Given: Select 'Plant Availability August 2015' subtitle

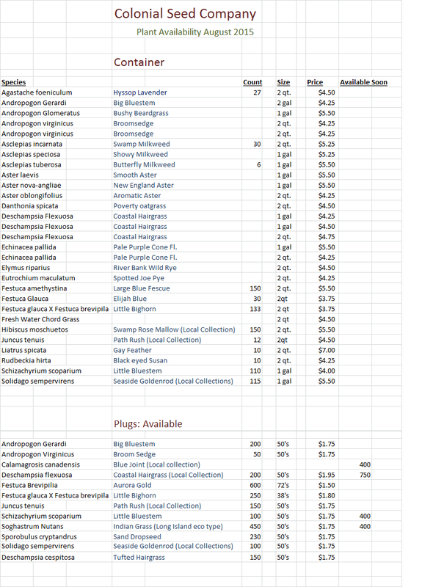Looking at the screenshot, I should click(x=195, y=32).
